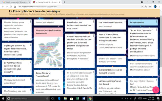Open options menu on 'interconnexion' post
This screenshot has width=162, height=101.
click(156, 22)
